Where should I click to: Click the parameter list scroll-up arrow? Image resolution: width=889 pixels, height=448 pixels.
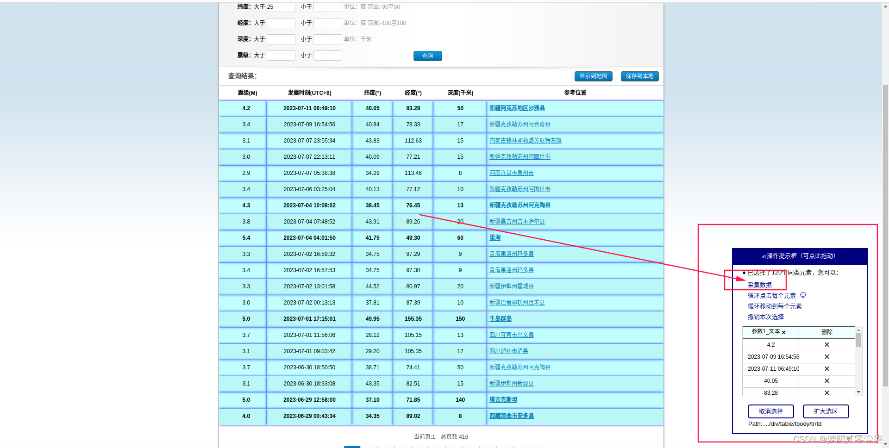point(858,330)
